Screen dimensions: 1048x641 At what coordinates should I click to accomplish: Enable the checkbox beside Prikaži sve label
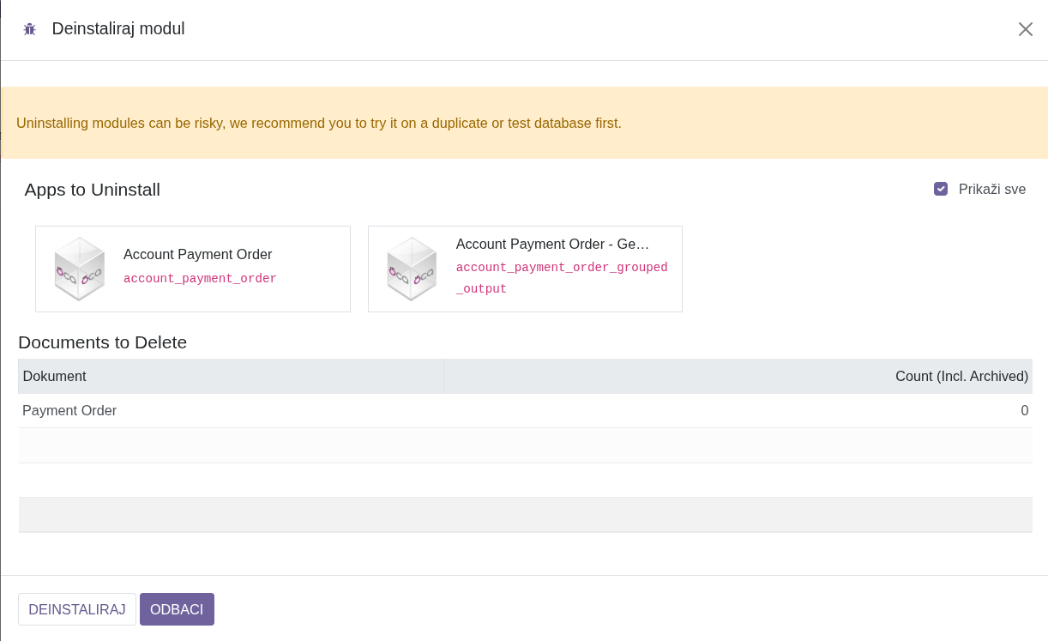(x=941, y=189)
